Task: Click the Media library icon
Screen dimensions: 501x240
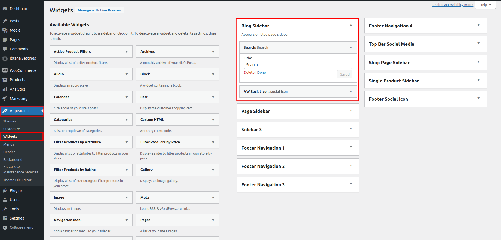Action: [5, 30]
